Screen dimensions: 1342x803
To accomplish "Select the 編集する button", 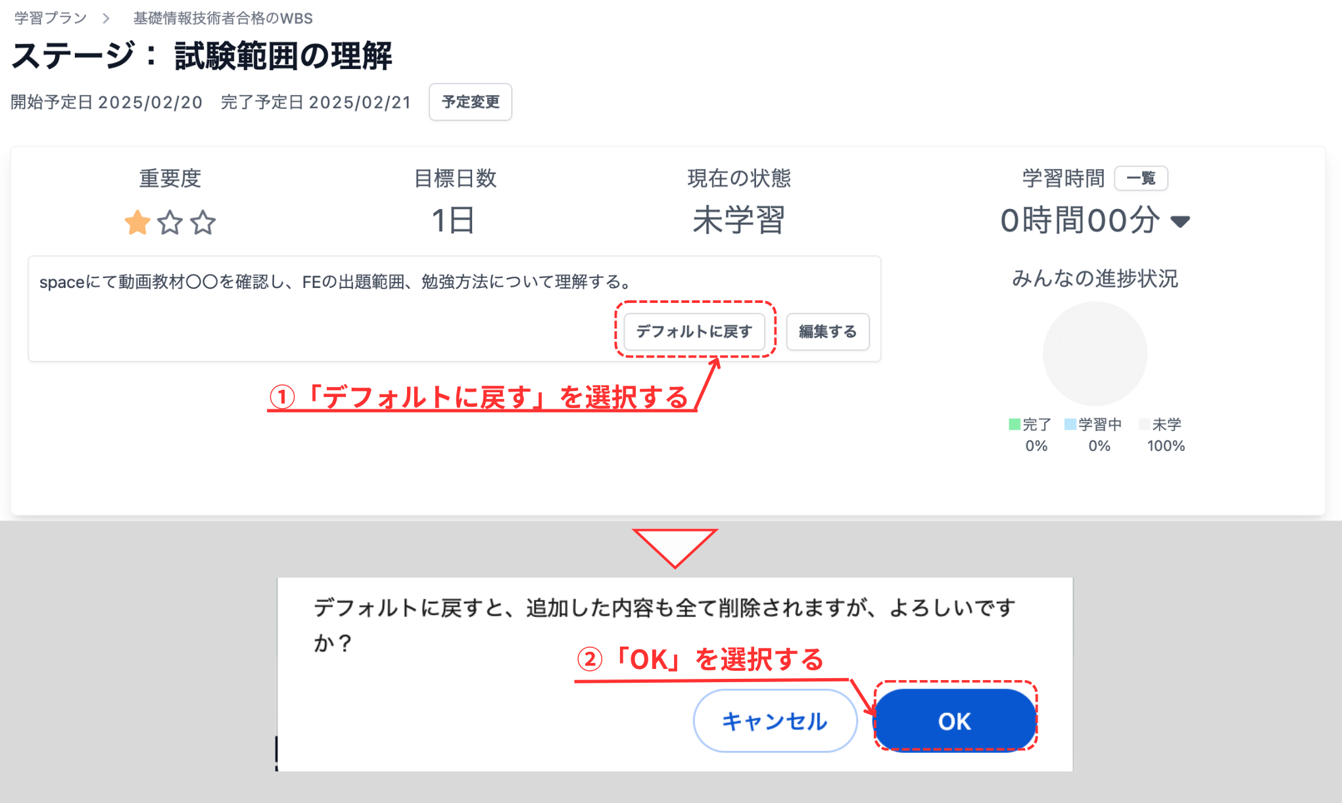I will tap(827, 332).
